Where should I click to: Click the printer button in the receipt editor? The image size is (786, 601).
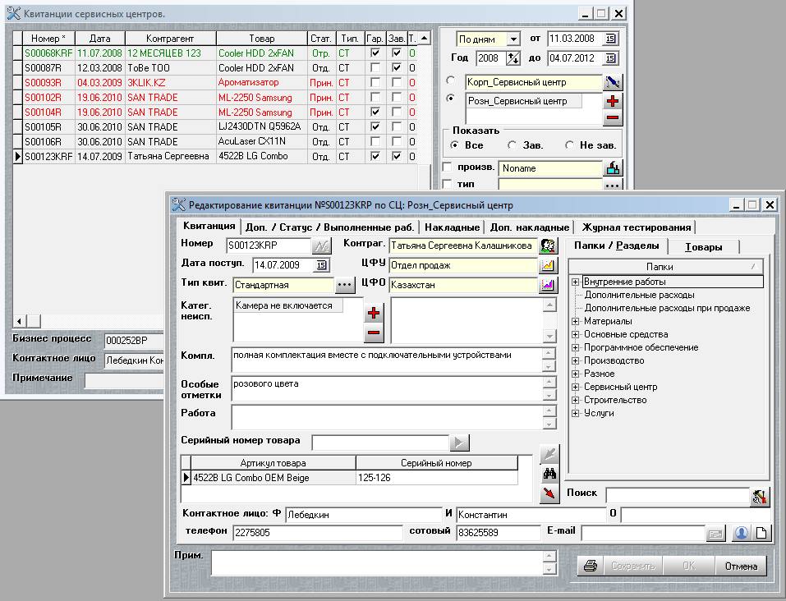590,566
